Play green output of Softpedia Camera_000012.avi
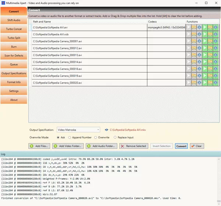 tap(205, 48)
